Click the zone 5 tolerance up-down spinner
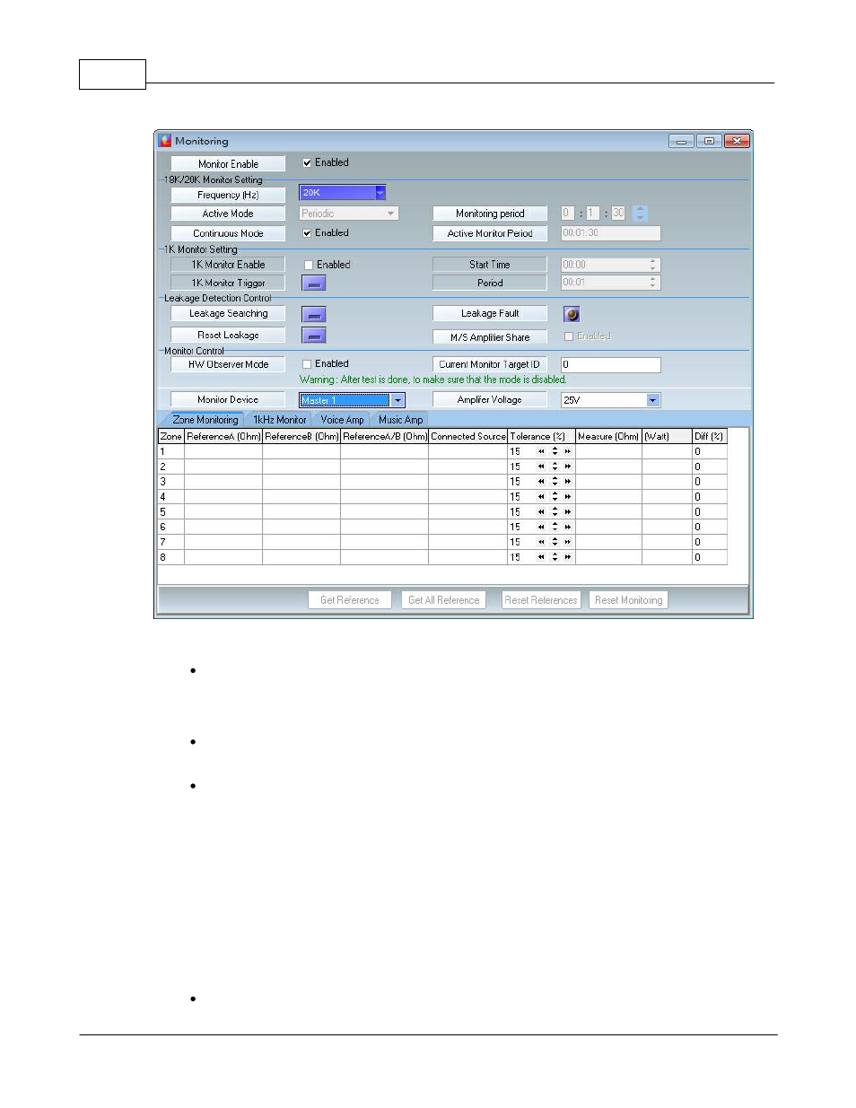 click(555, 512)
